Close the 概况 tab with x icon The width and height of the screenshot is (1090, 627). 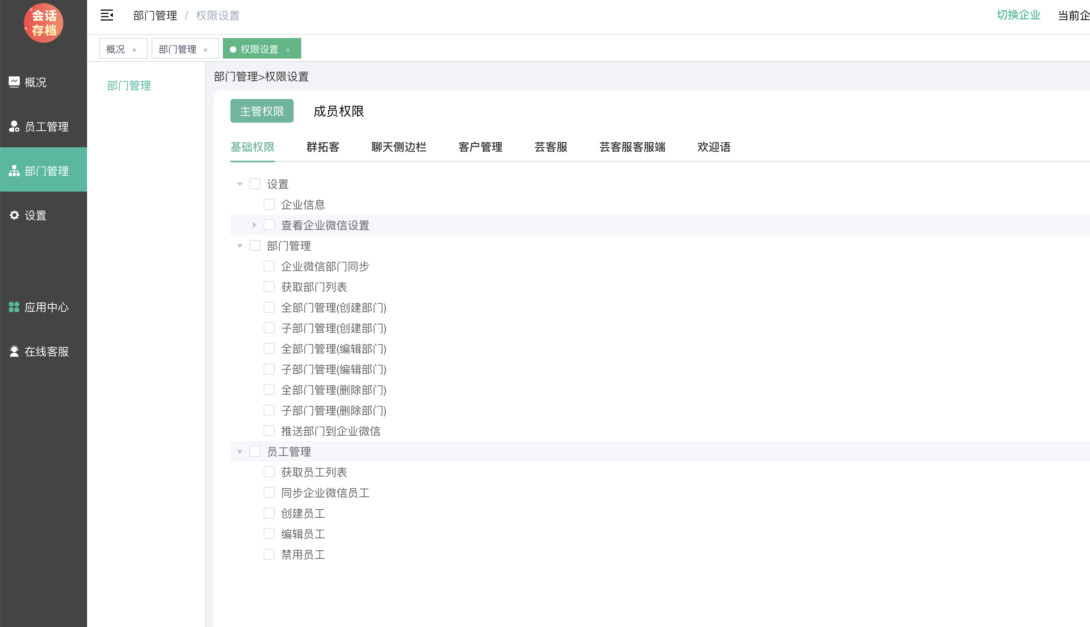(x=134, y=50)
